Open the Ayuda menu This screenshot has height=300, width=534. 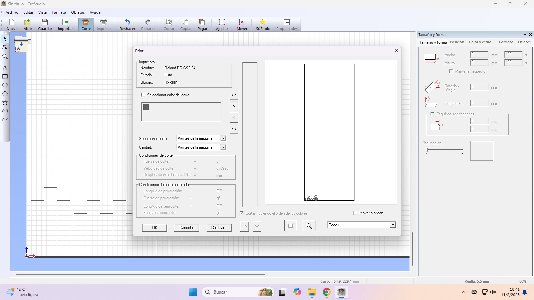pos(95,12)
